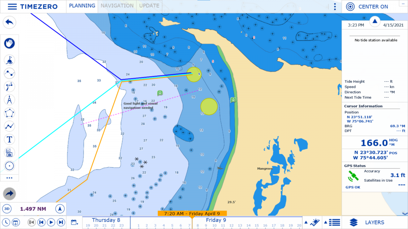Expand the weather graph panel

pos(313,223)
